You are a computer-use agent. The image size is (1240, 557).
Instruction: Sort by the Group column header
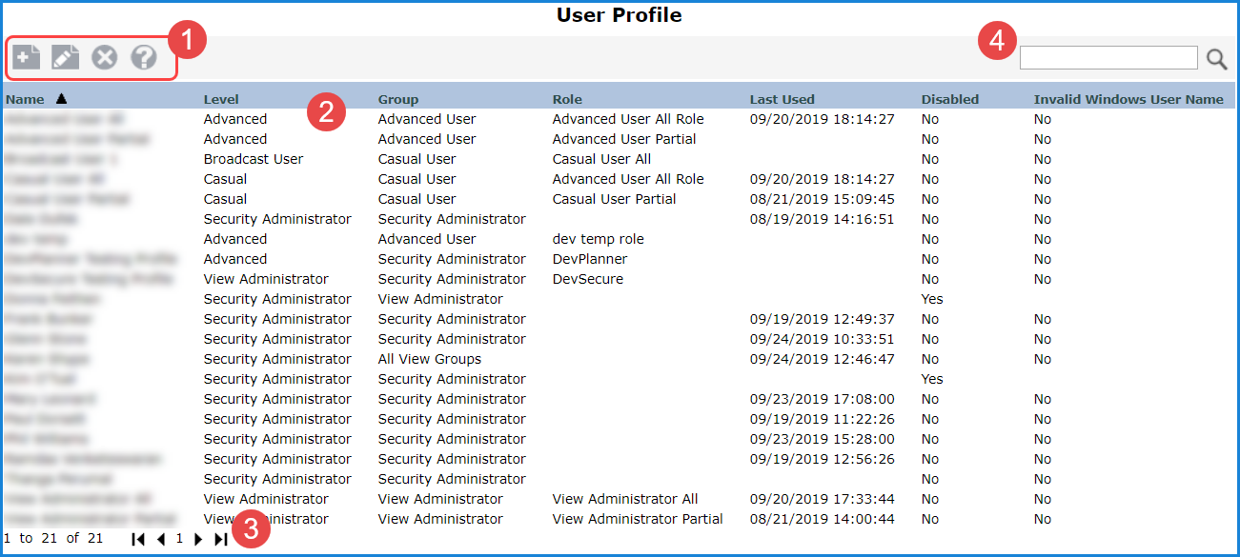tap(398, 99)
